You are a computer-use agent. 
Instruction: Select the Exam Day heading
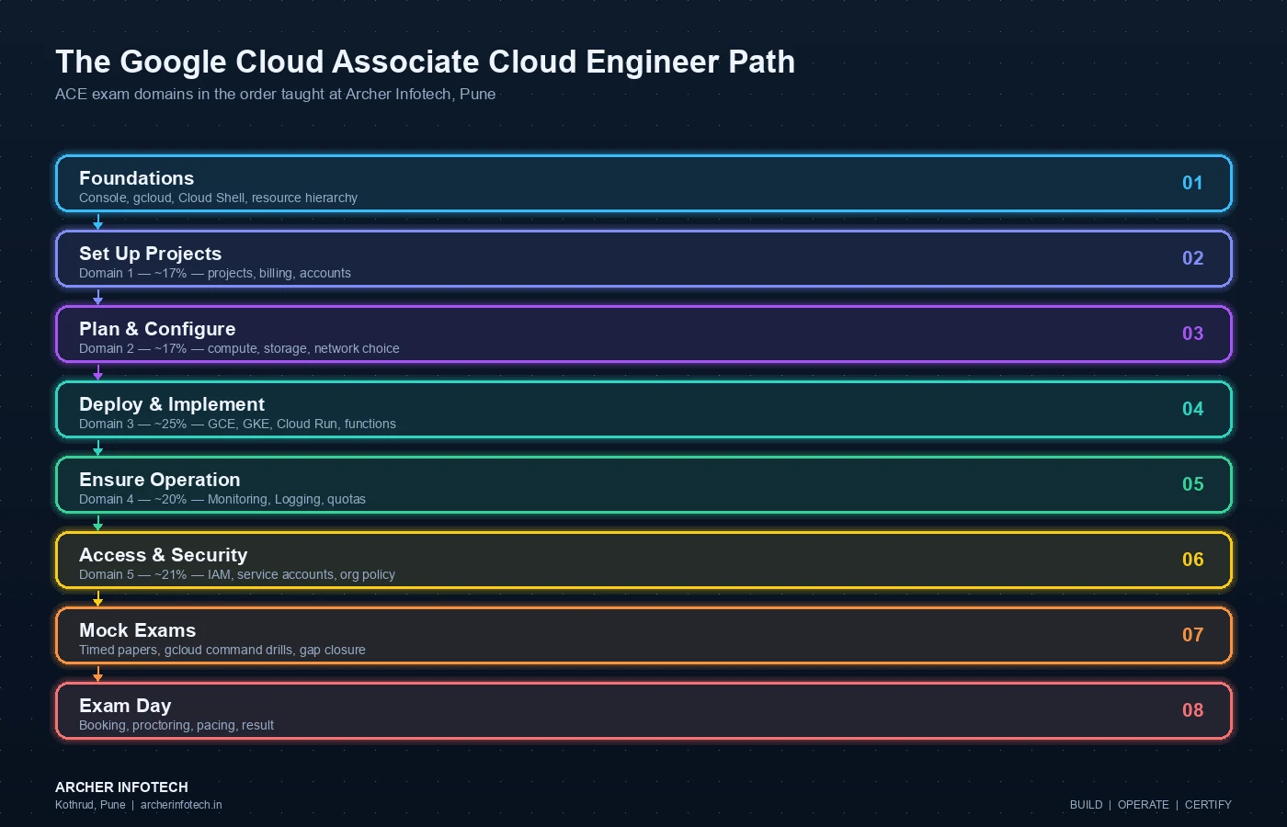click(x=125, y=706)
